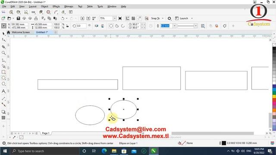This screenshot has height=155, width=276.
Task: Click the Export icon
Action: point(88,18)
